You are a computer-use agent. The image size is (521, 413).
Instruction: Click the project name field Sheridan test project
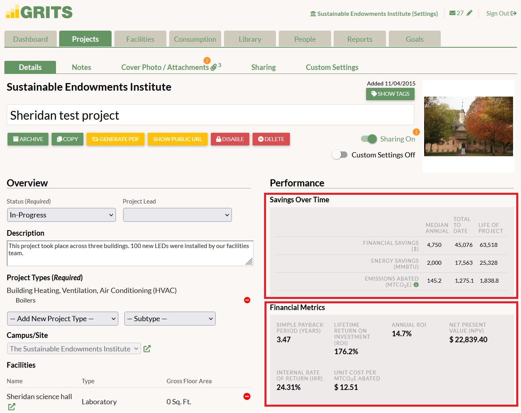[x=210, y=115]
